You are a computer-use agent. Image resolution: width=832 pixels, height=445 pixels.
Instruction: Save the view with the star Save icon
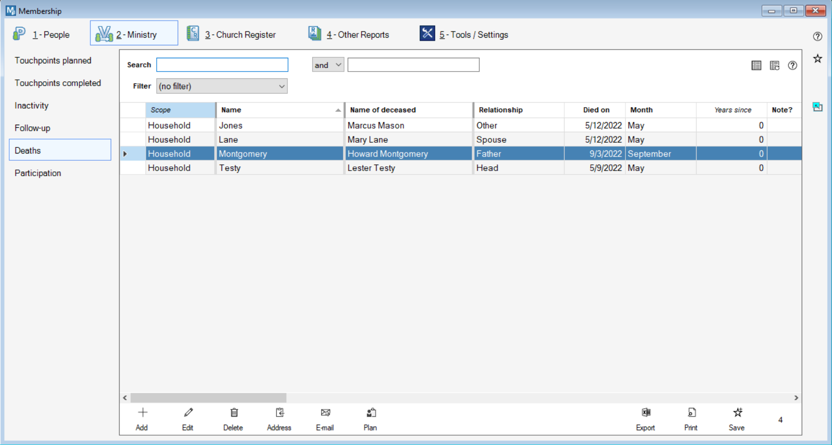click(737, 413)
